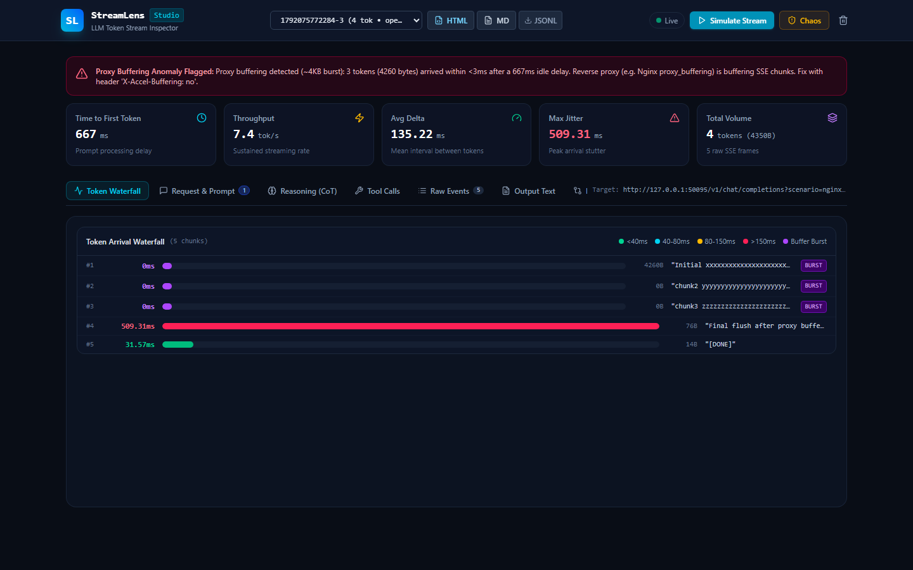Click the 4260B size value
This screenshot has height=570, width=913.
pos(654,265)
